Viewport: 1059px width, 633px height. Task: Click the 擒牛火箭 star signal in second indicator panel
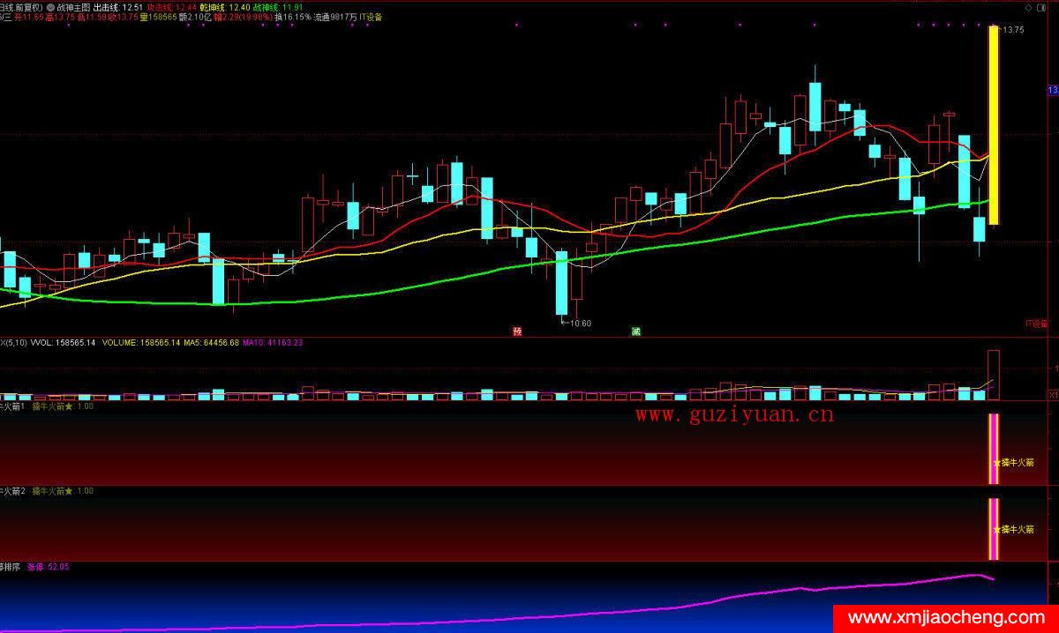pos(1013,530)
